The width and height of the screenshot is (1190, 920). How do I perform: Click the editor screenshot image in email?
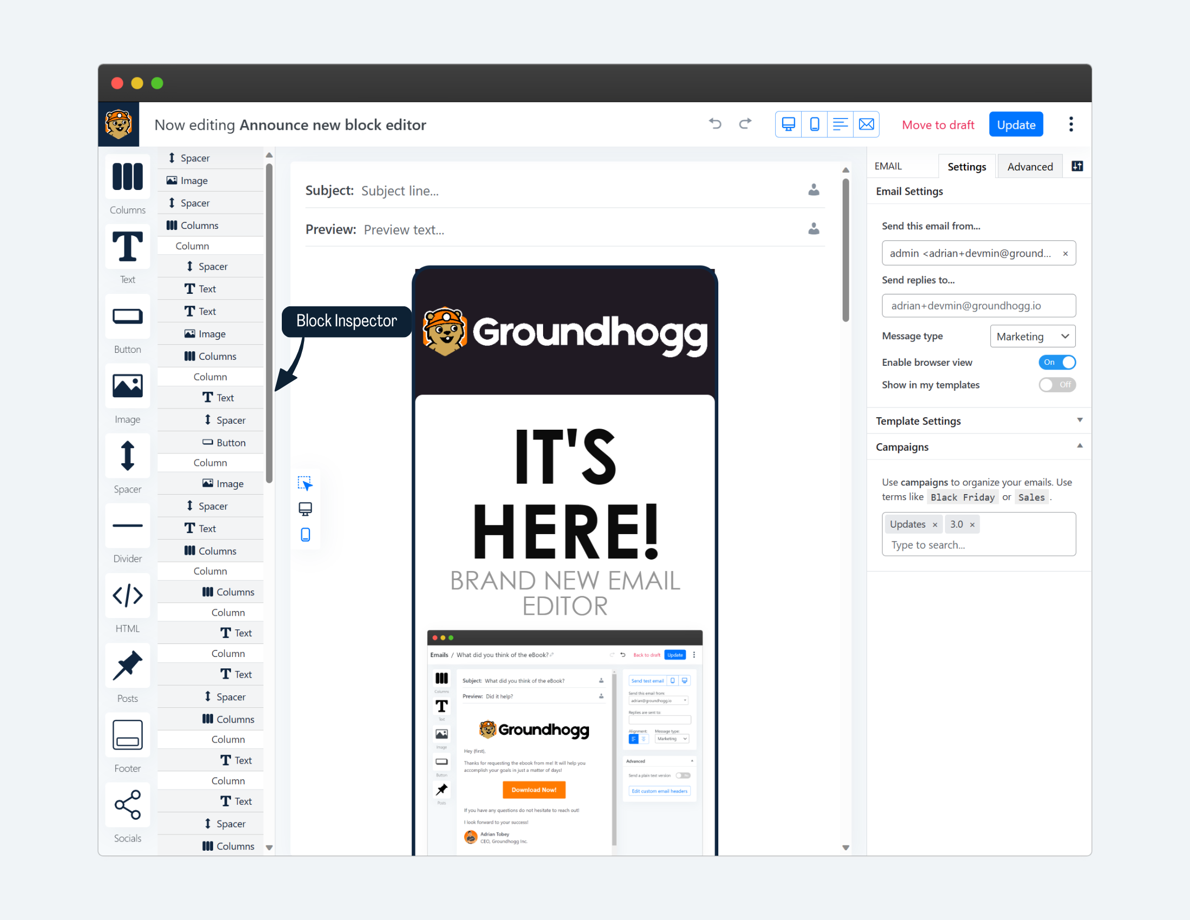pyautogui.click(x=565, y=742)
